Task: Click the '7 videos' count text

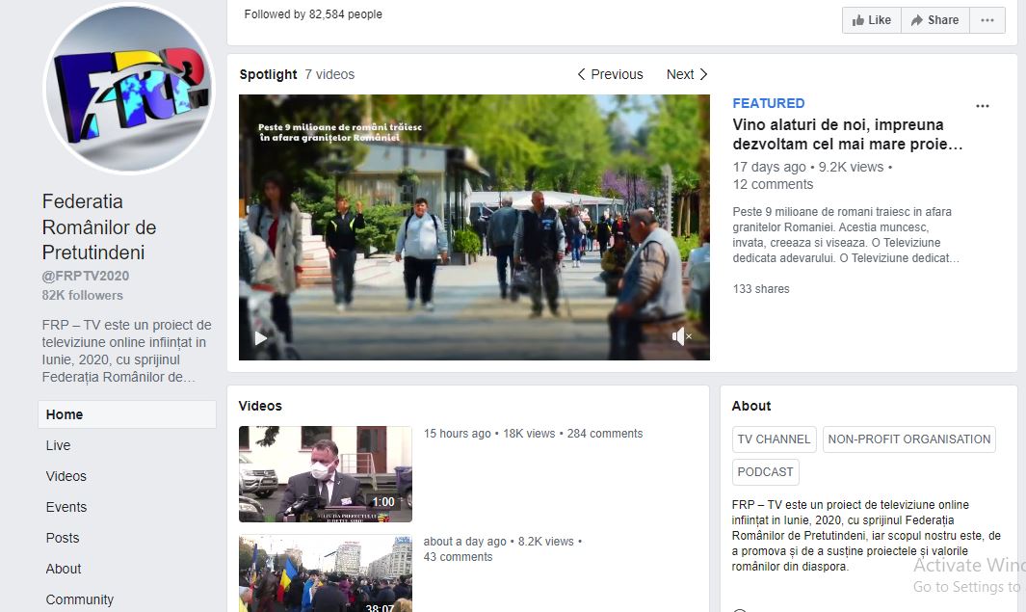Action: pyautogui.click(x=329, y=74)
